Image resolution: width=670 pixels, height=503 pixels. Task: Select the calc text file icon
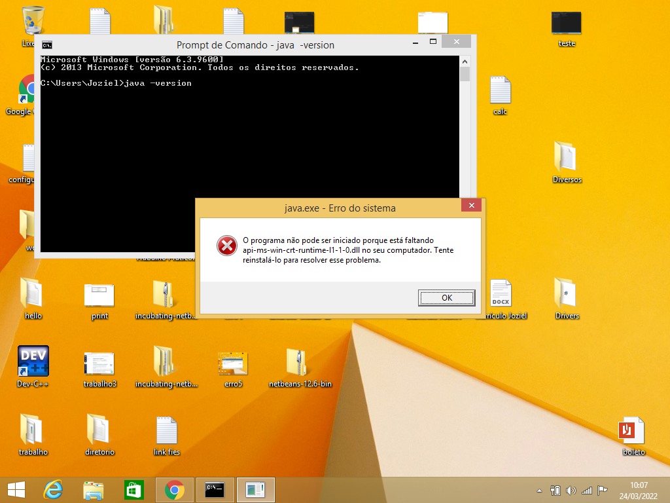click(500, 95)
